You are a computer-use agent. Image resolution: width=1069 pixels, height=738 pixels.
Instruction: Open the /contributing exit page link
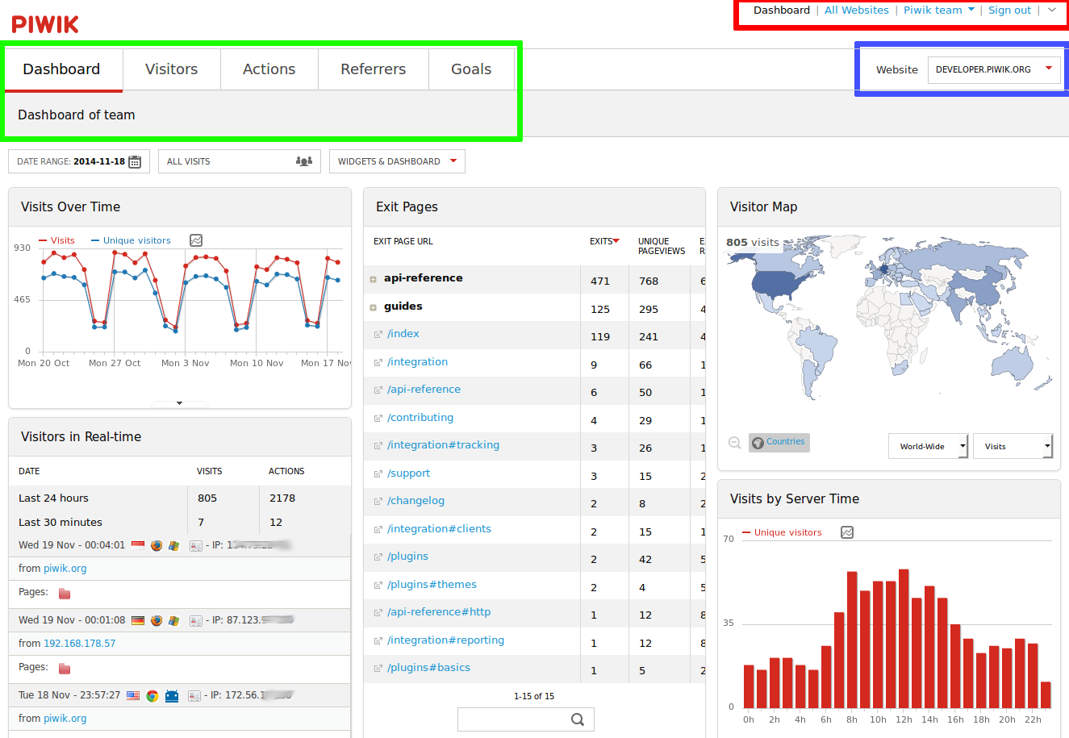(420, 418)
